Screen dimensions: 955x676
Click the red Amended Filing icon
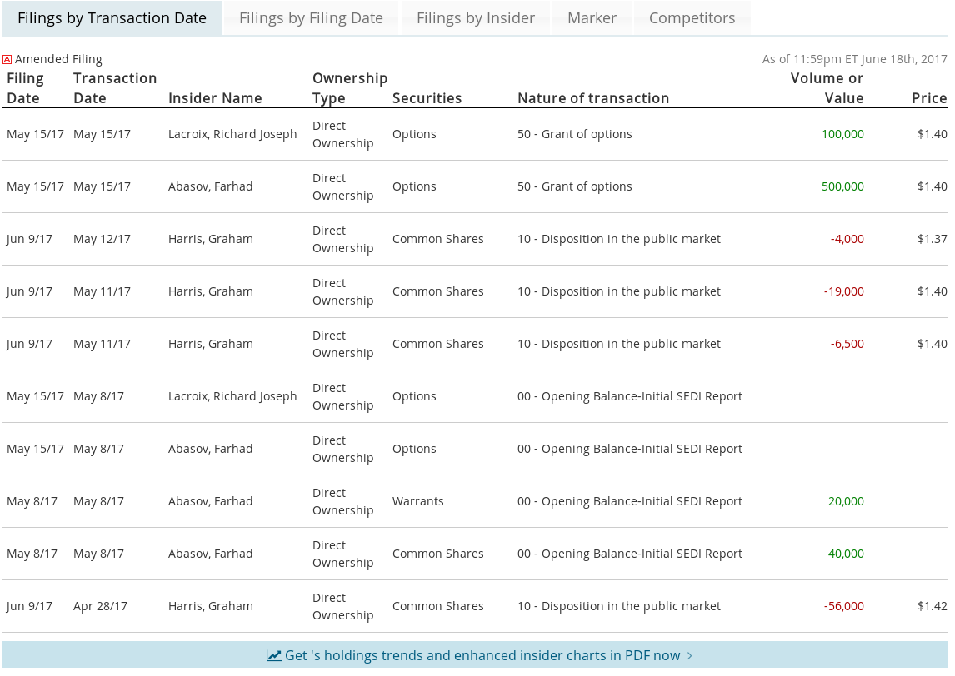coord(7,60)
